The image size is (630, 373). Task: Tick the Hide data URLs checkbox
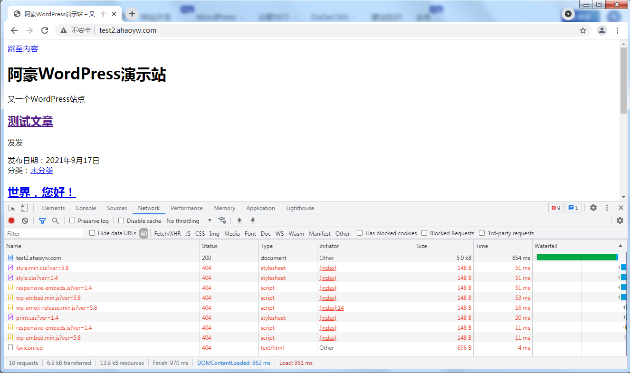pyautogui.click(x=93, y=233)
